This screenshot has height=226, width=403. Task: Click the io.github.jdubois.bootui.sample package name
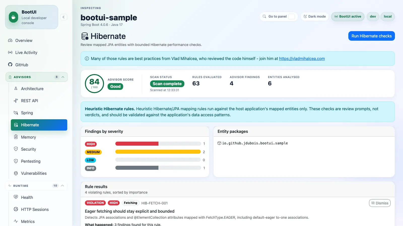(255, 143)
